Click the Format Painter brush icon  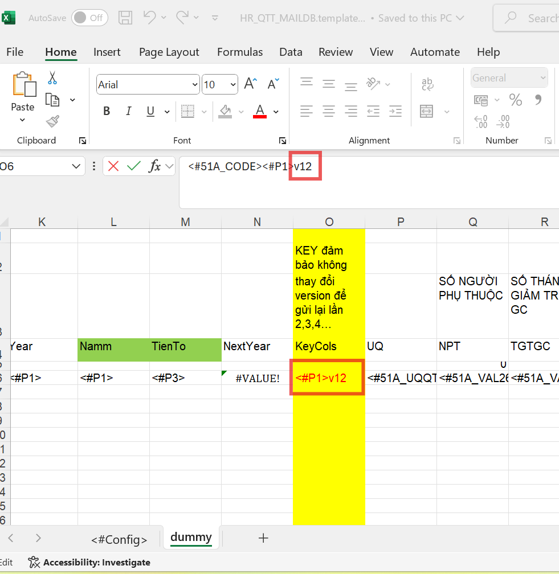tap(53, 121)
